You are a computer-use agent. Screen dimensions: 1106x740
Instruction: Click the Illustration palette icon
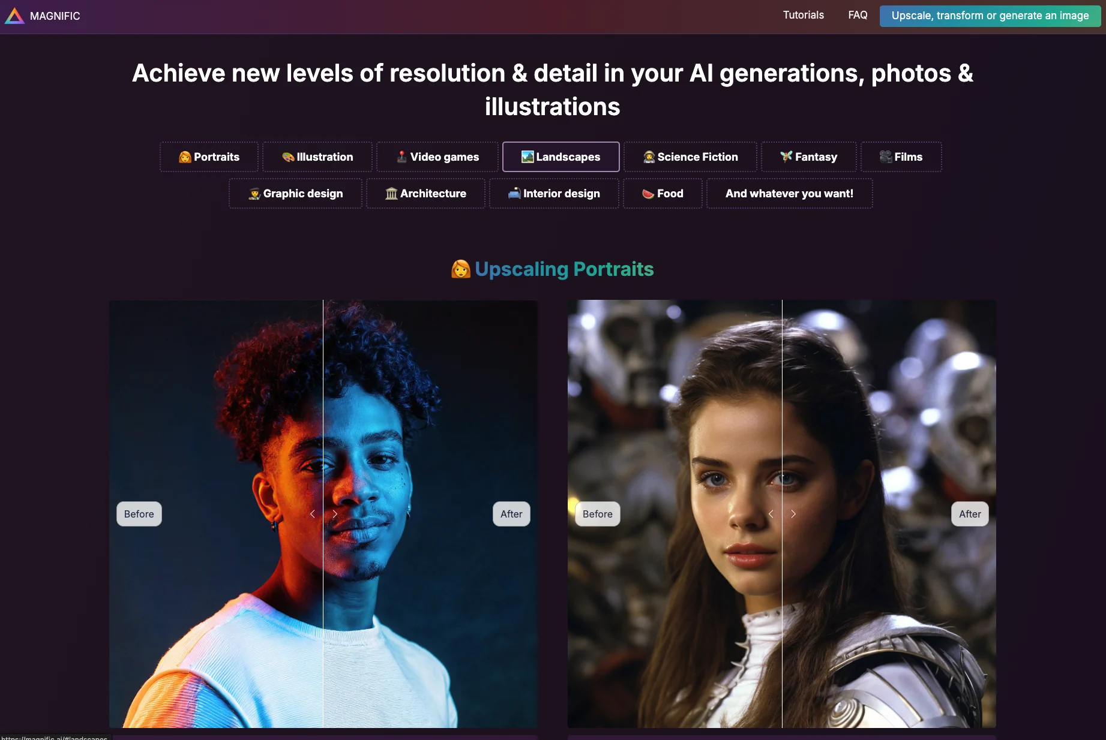[x=288, y=157]
